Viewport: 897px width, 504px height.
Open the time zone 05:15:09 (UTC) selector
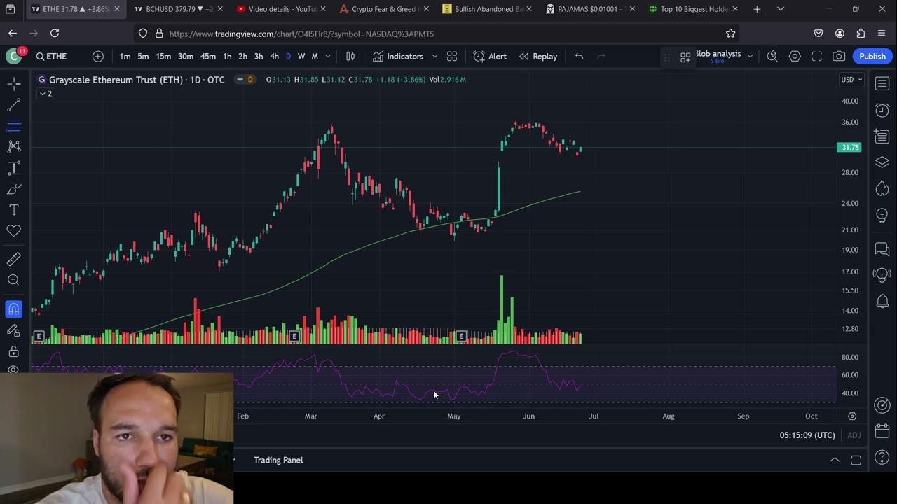[x=807, y=435]
